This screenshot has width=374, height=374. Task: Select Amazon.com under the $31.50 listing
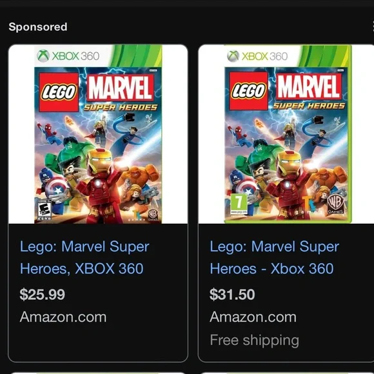point(253,317)
